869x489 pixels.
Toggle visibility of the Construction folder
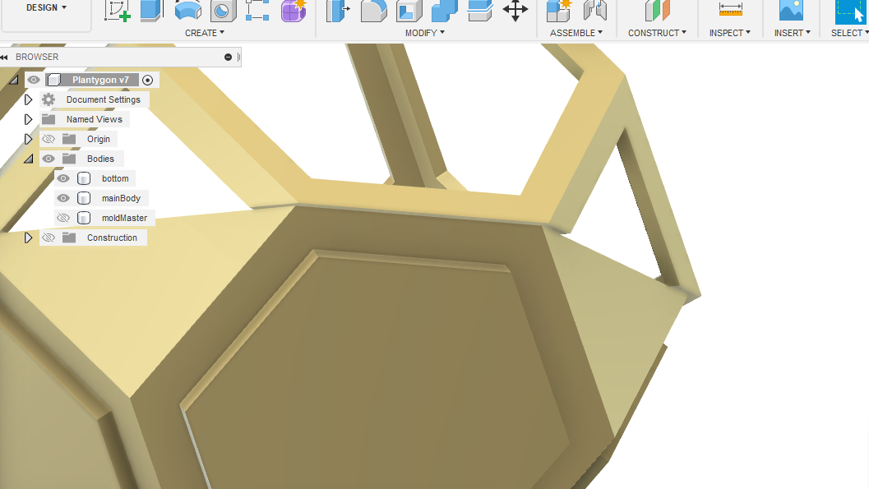49,238
